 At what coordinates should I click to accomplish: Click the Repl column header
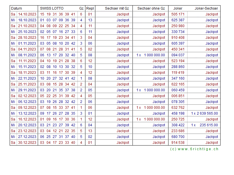(x=90, y=8)
